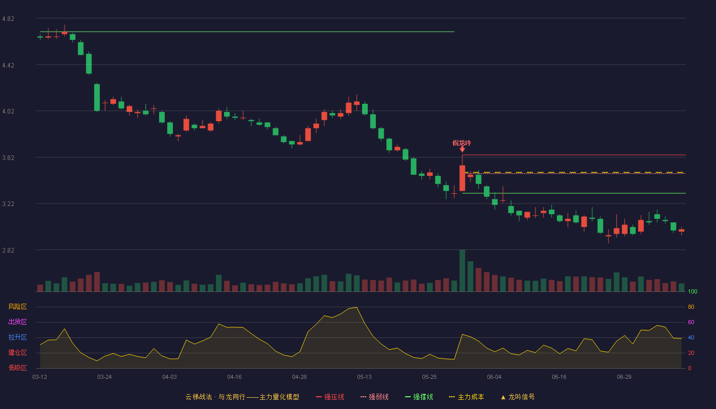Click the 4.42 price axis label
This screenshot has width=716, height=409.
pyautogui.click(x=8, y=65)
